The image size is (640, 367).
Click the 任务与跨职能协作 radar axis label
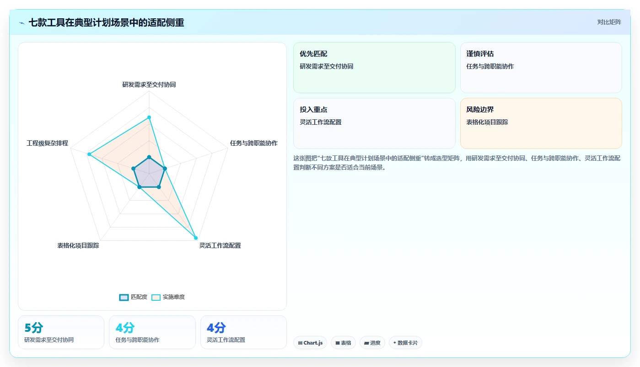(254, 143)
